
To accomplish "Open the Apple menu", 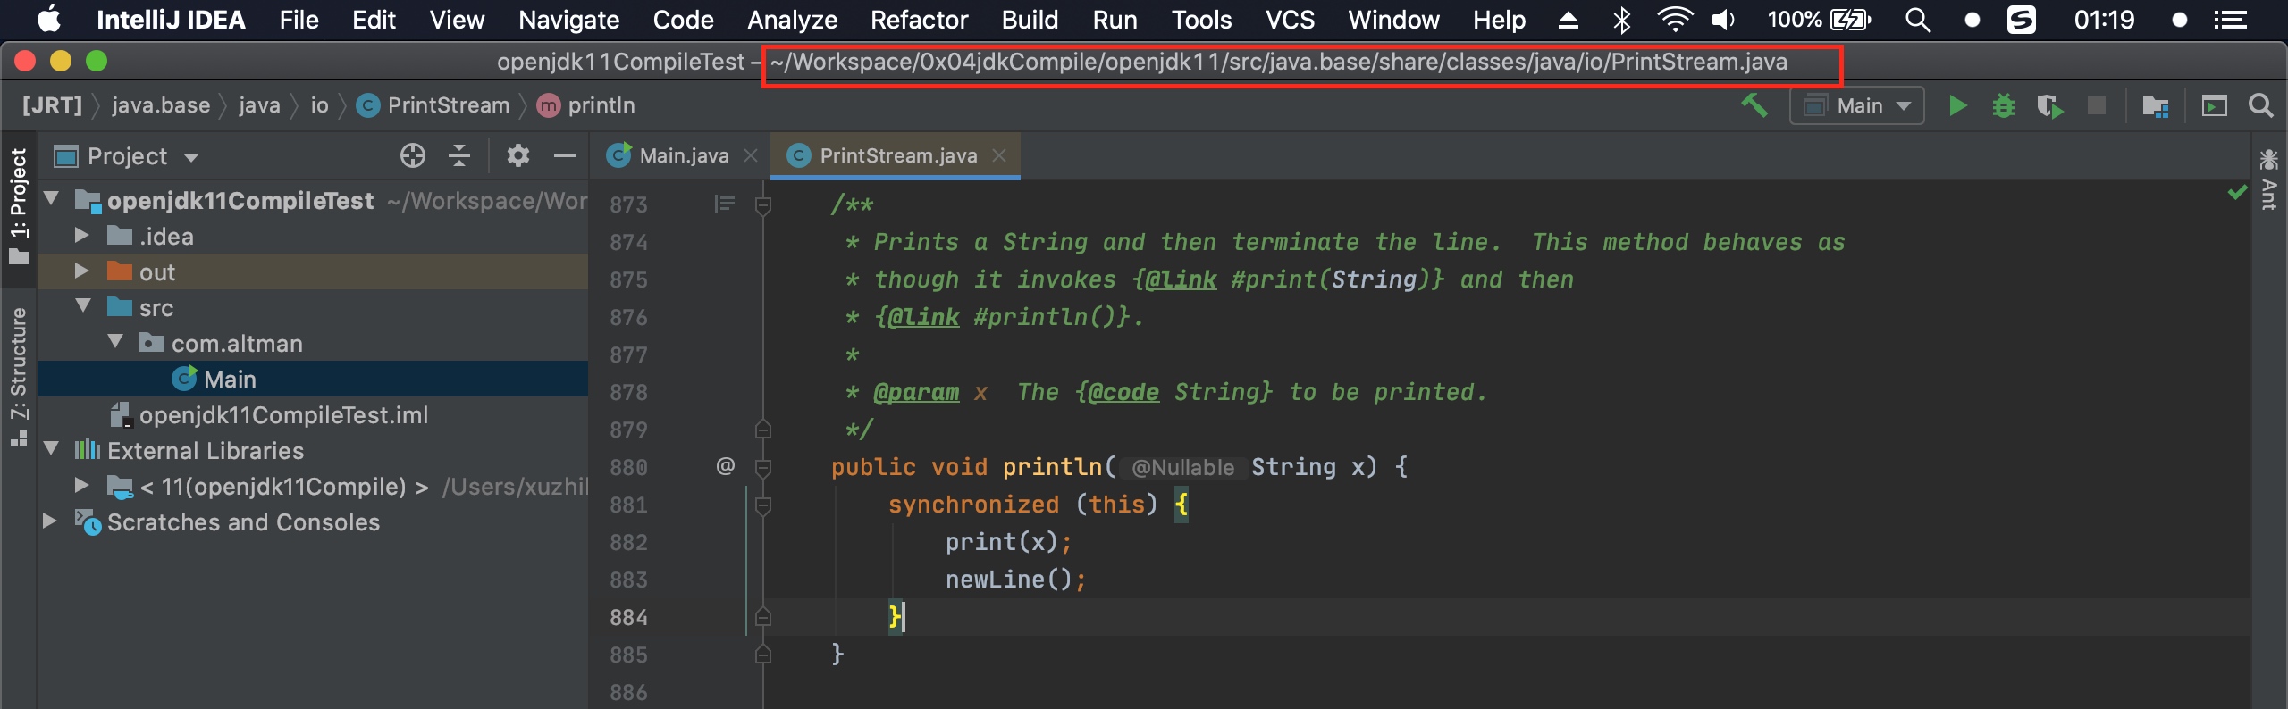I will click(50, 19).
